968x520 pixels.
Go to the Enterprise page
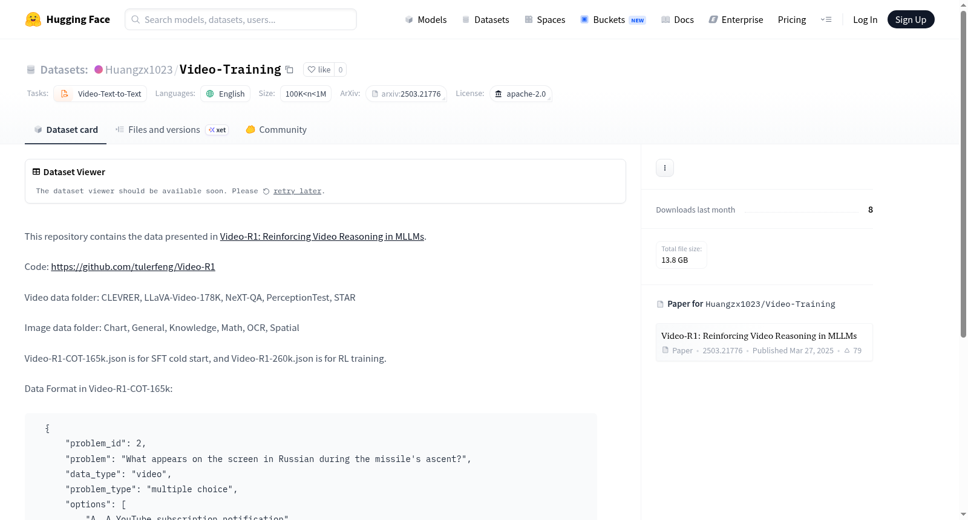(x=736, y=19)
